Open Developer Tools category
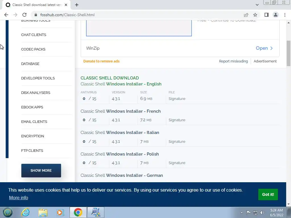Image resolution: width=291 pixels, height=218 pixels. click(x=38, y=78)
